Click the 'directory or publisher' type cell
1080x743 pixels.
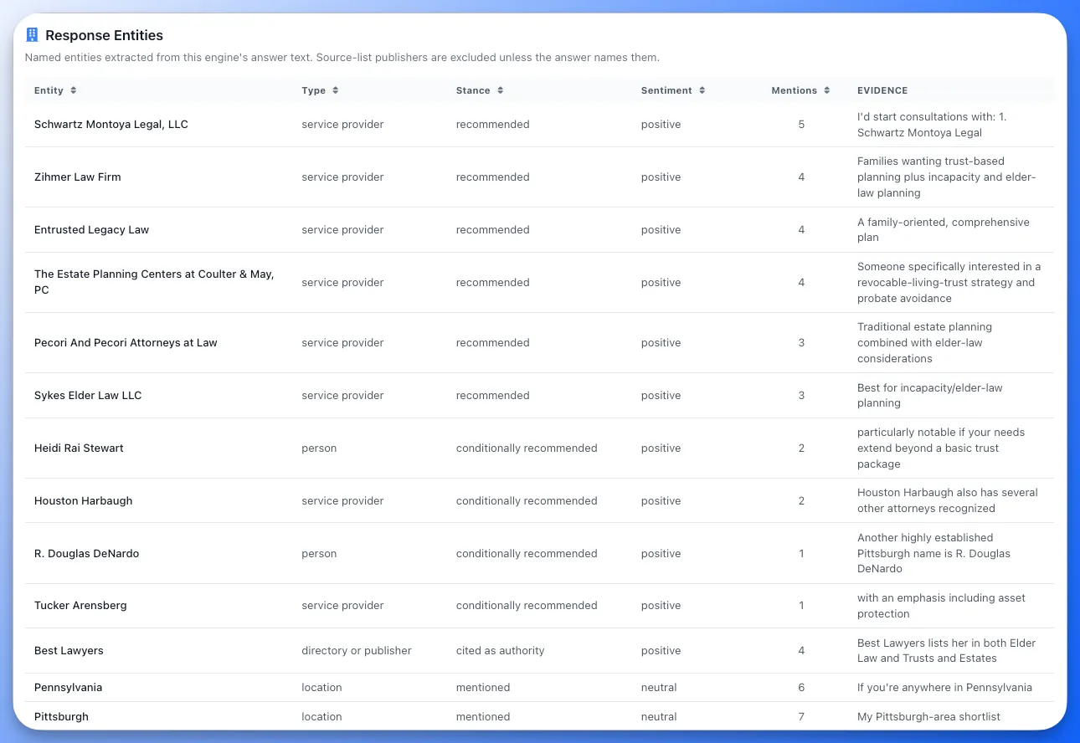357,651
